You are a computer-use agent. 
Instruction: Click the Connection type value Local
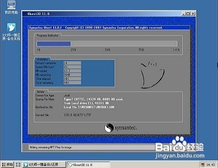(67, 96)
